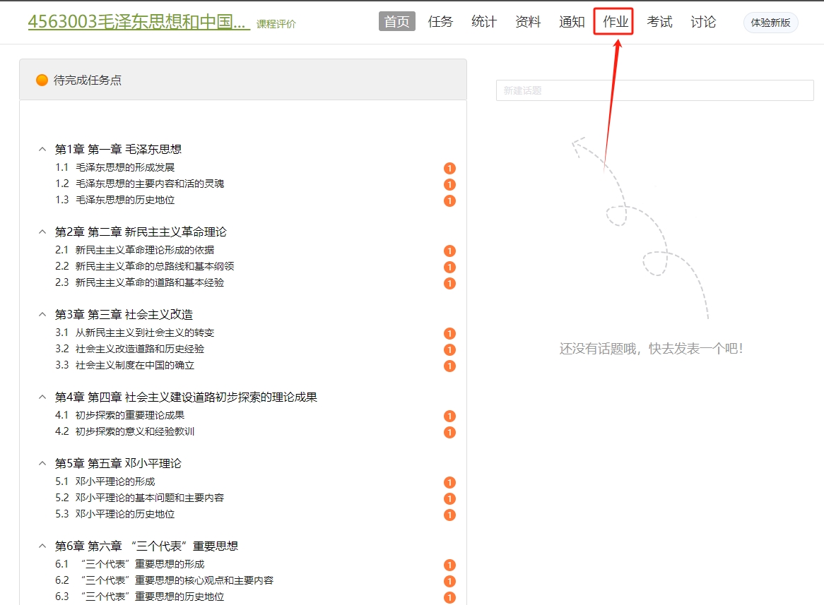Click the task badge for section 1.3
824x605 pixels.
point(449,200)
